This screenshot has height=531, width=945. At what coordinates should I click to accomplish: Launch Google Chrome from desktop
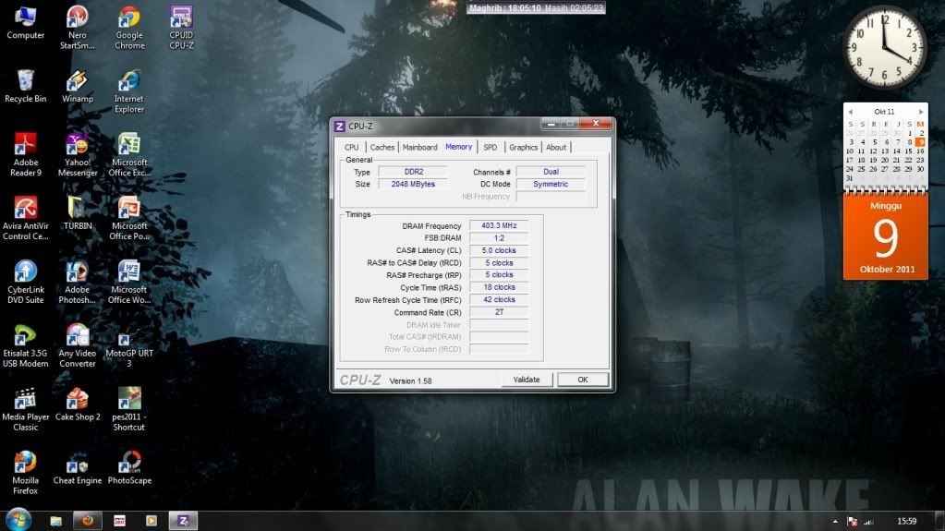pyautogui.click(x=129, y=28)
